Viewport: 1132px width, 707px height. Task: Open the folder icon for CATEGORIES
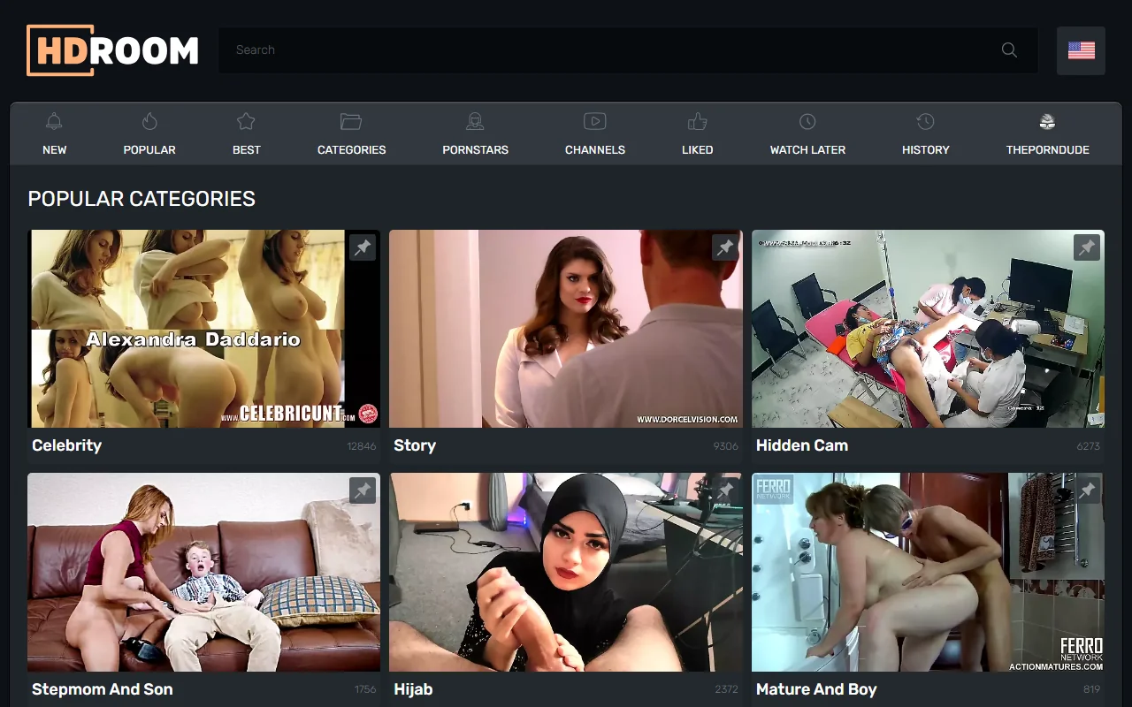[351, 121]
